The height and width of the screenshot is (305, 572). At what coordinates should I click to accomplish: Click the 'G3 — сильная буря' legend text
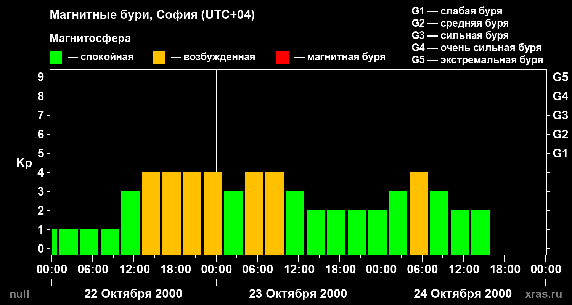460,35
